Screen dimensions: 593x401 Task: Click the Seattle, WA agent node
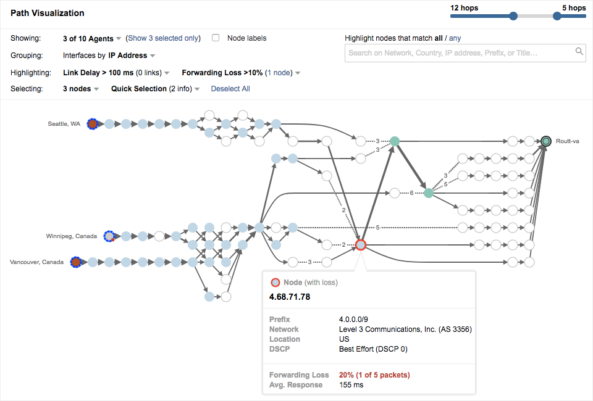(93, 124)
